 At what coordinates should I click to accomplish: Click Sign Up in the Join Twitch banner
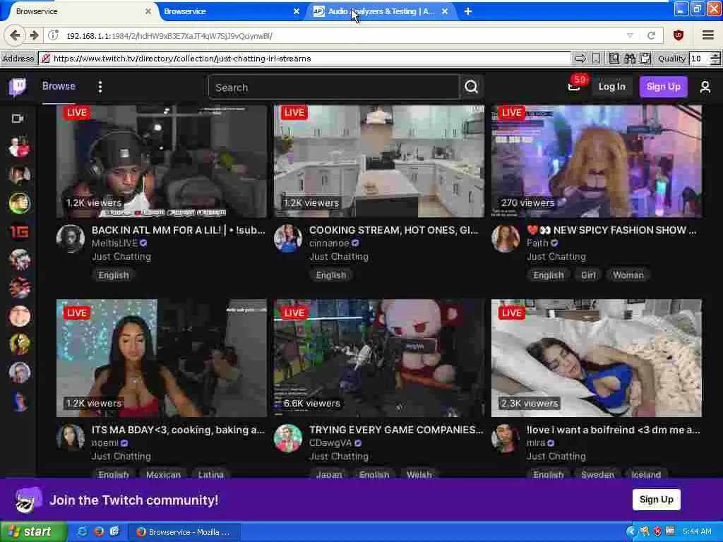[x=656, y=500]
